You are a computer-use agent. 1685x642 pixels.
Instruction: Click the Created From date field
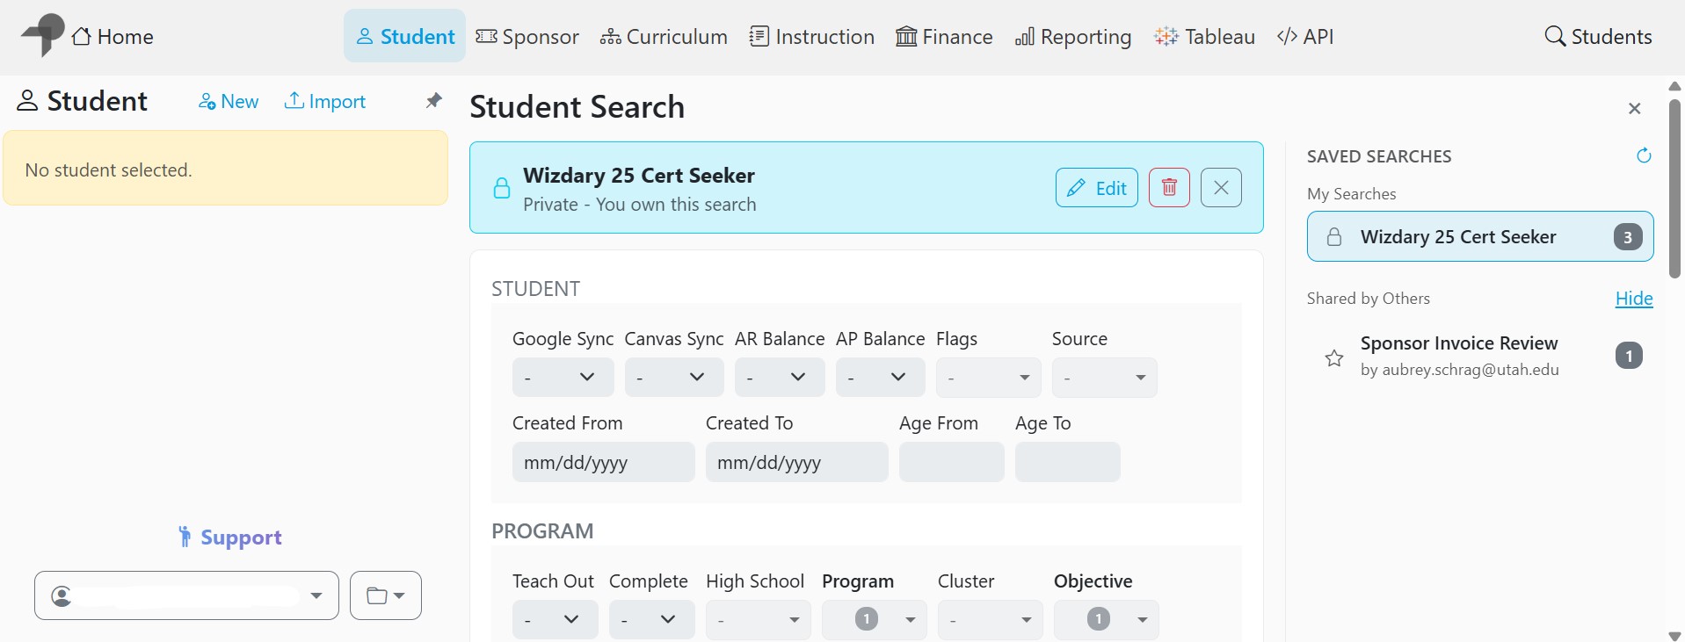pos(603,462)
